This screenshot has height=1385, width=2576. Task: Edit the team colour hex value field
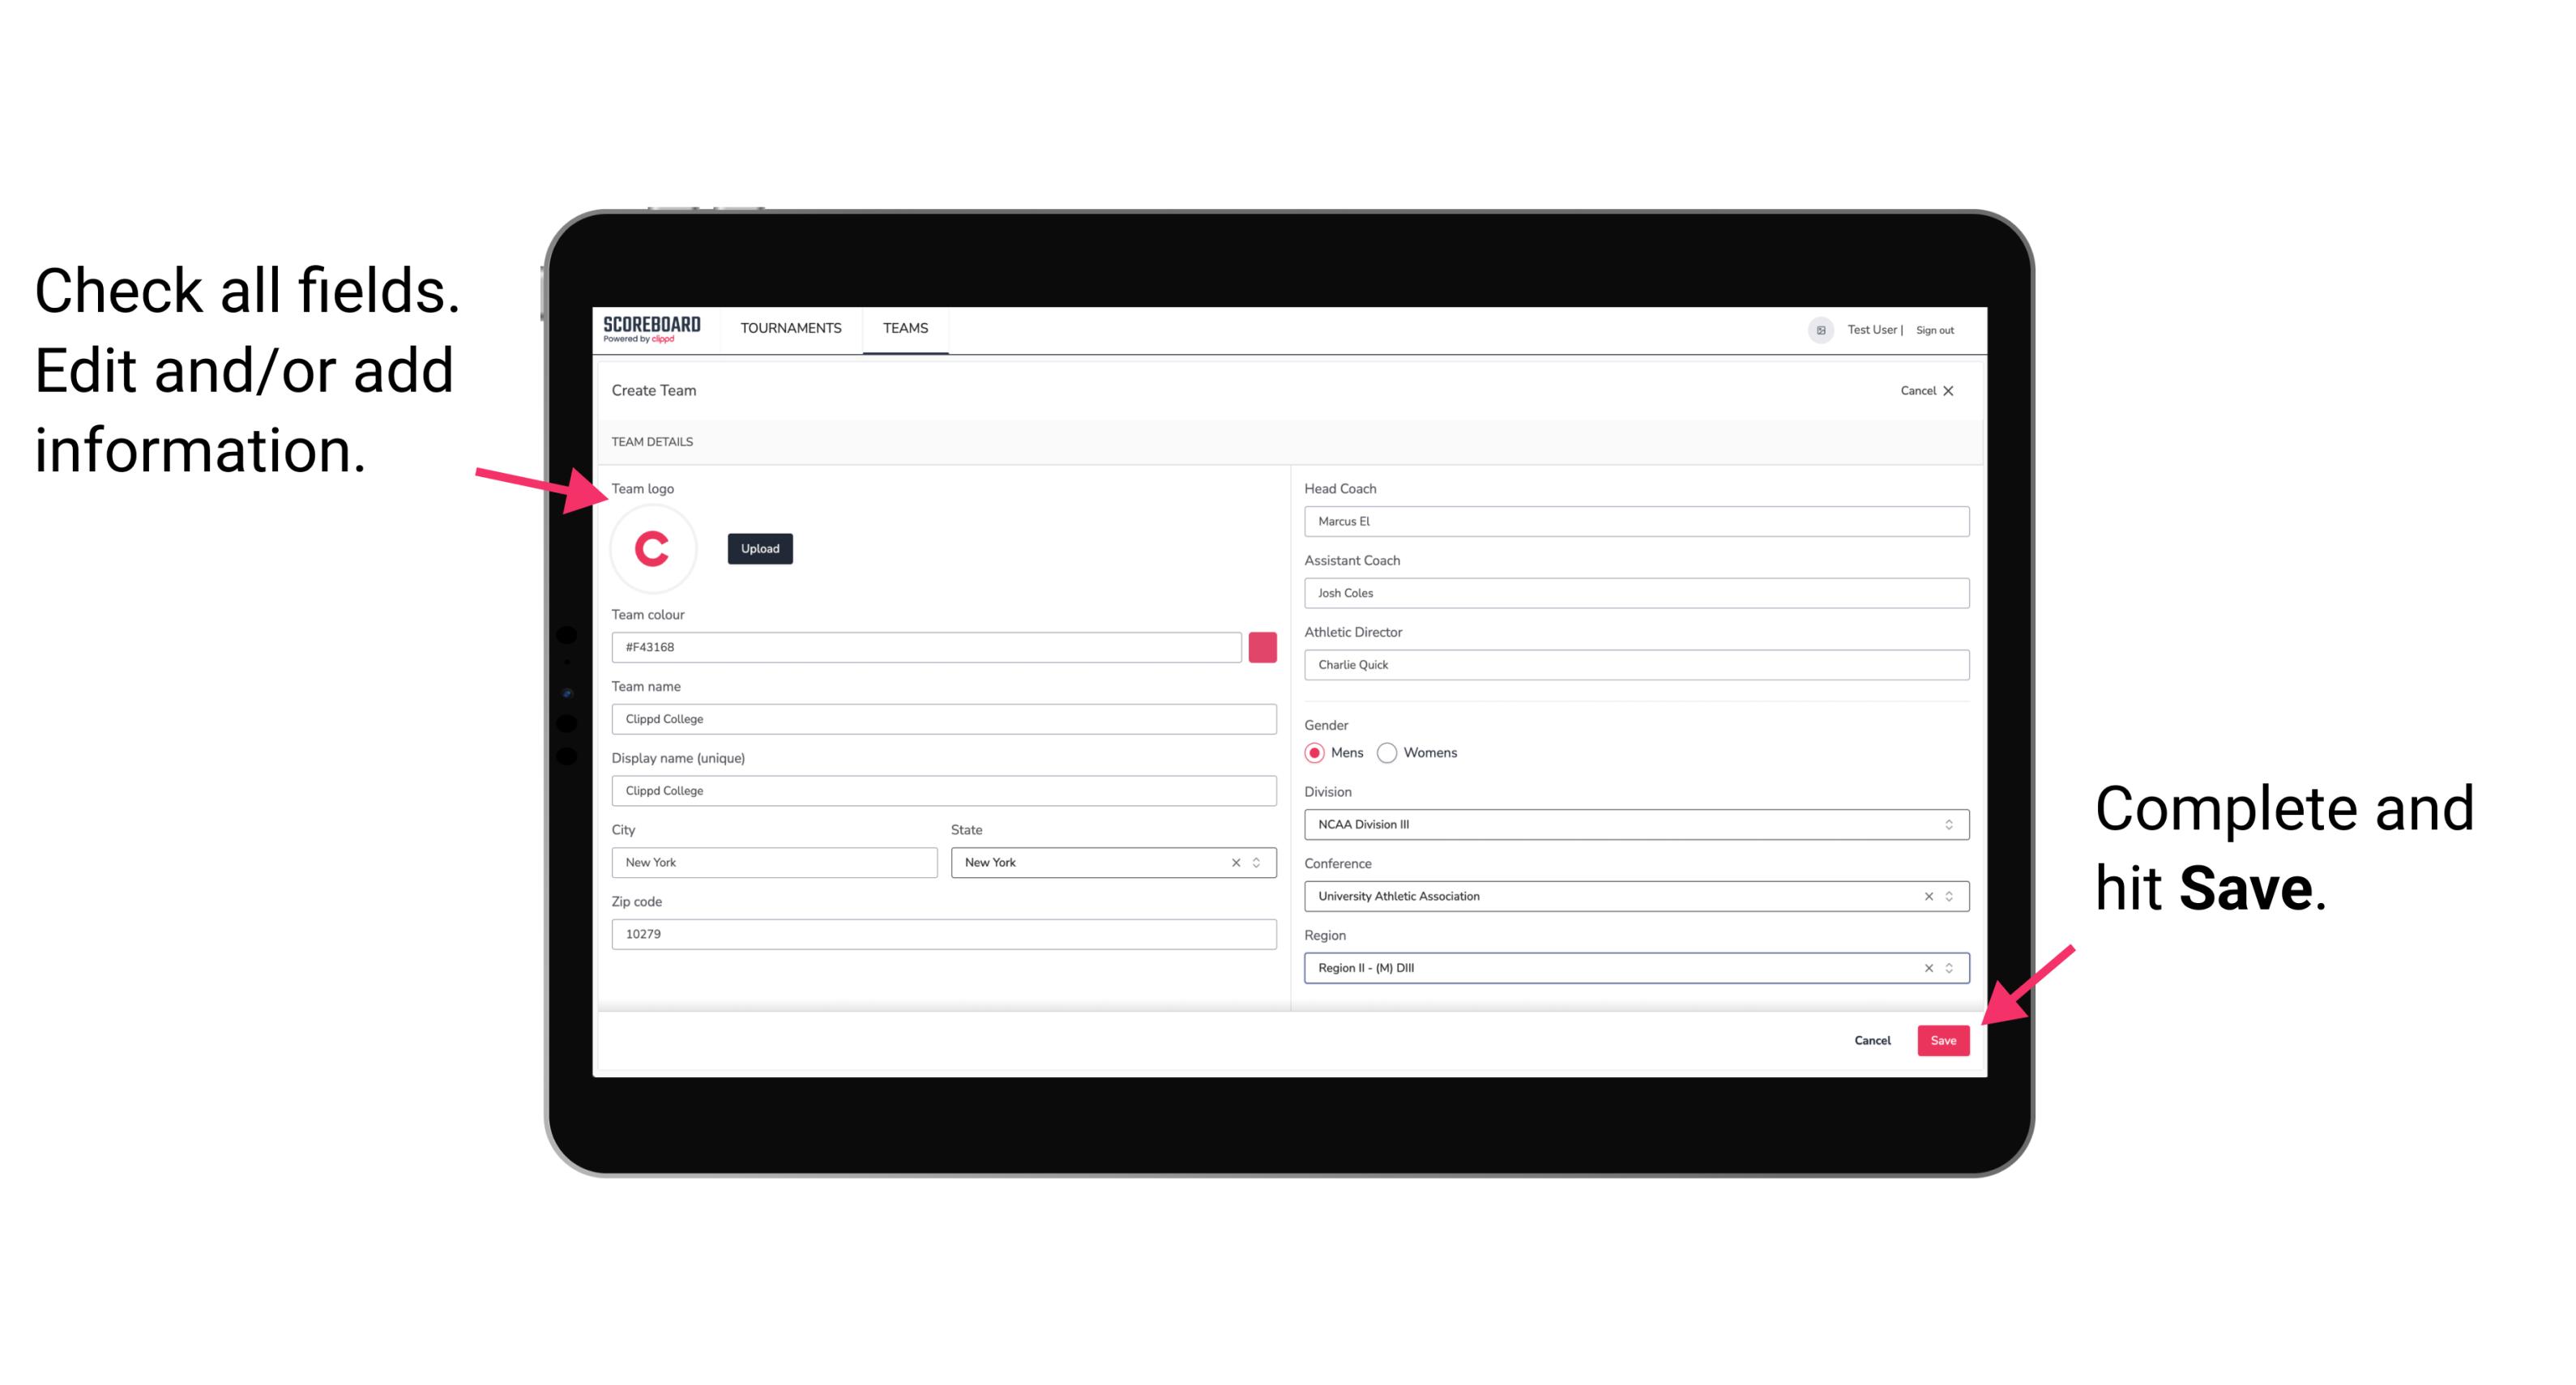point(926,646)
